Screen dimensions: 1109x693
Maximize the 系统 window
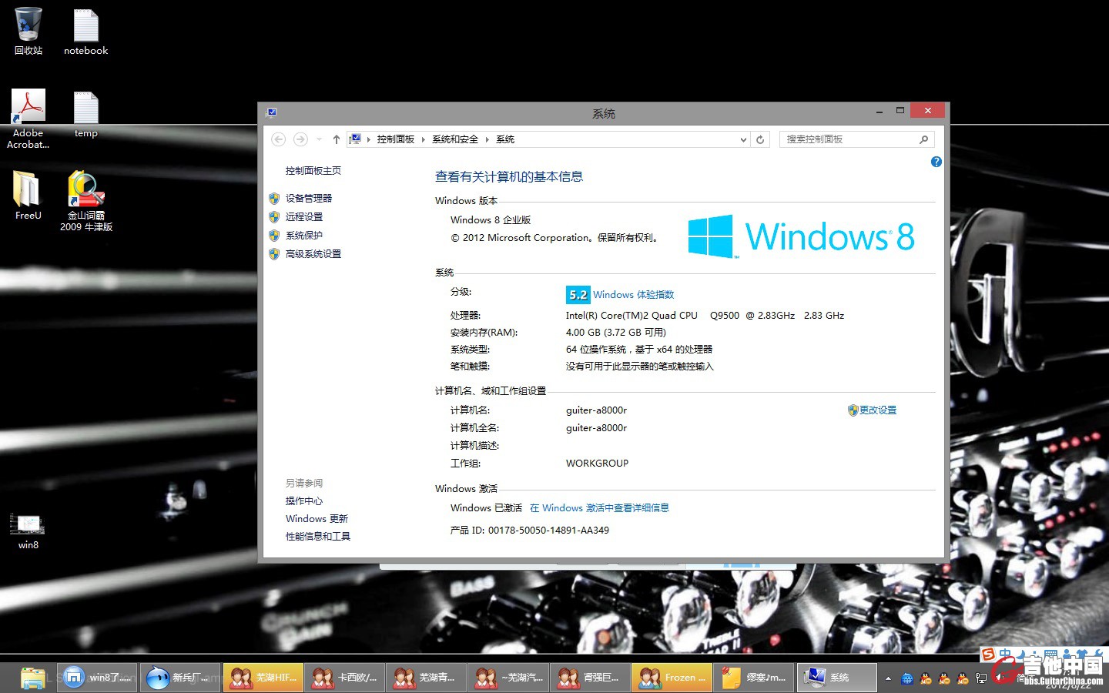tap(900, 111)
